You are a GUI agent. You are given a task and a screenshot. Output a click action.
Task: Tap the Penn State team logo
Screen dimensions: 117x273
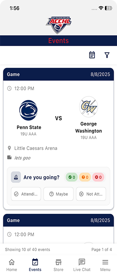point(28,110)
